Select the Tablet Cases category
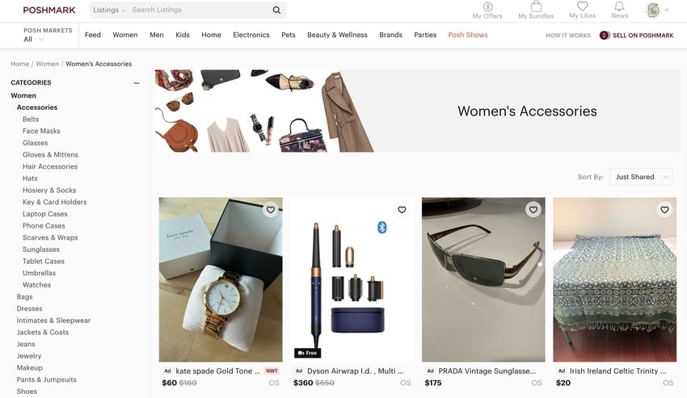The width and height of the screenshot is (687, 398). [44, 261]
